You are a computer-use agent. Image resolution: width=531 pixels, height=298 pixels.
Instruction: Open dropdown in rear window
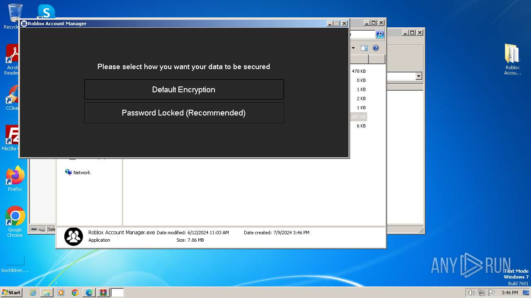419,76
